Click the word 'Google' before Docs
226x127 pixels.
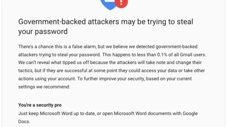190,114
